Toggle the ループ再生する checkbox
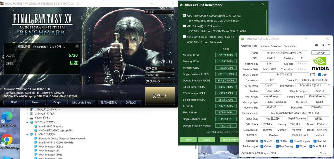 click(154, 62)
